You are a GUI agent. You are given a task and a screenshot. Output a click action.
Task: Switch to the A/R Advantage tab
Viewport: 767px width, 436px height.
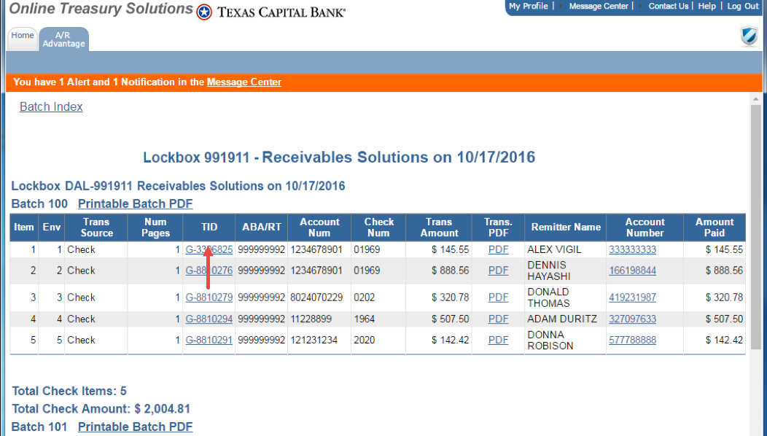[x=63, y=39]
